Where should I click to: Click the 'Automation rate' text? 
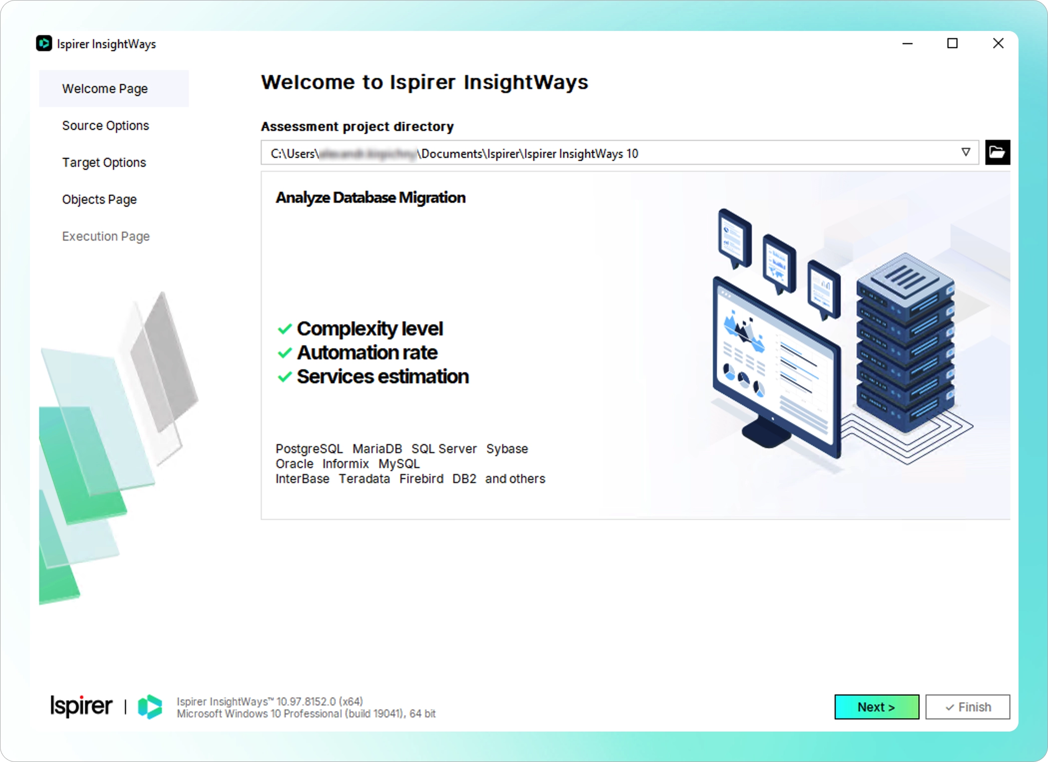pos(367,352)
